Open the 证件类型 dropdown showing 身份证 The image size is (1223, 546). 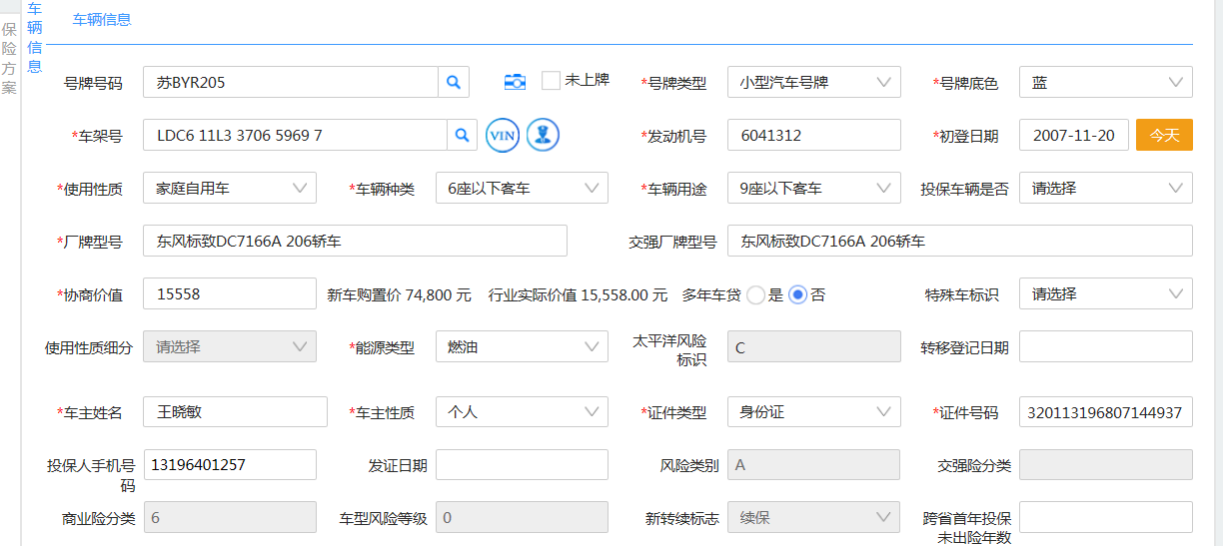[x=813, y=412]
